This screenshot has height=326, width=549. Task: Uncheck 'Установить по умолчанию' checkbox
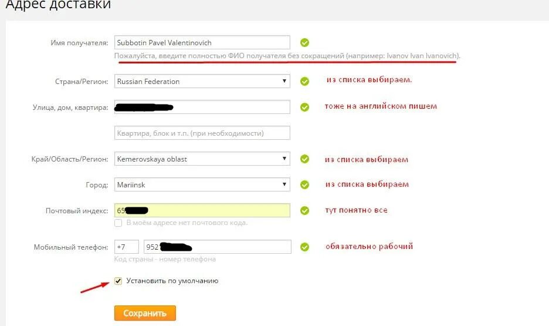click(118, 281)
